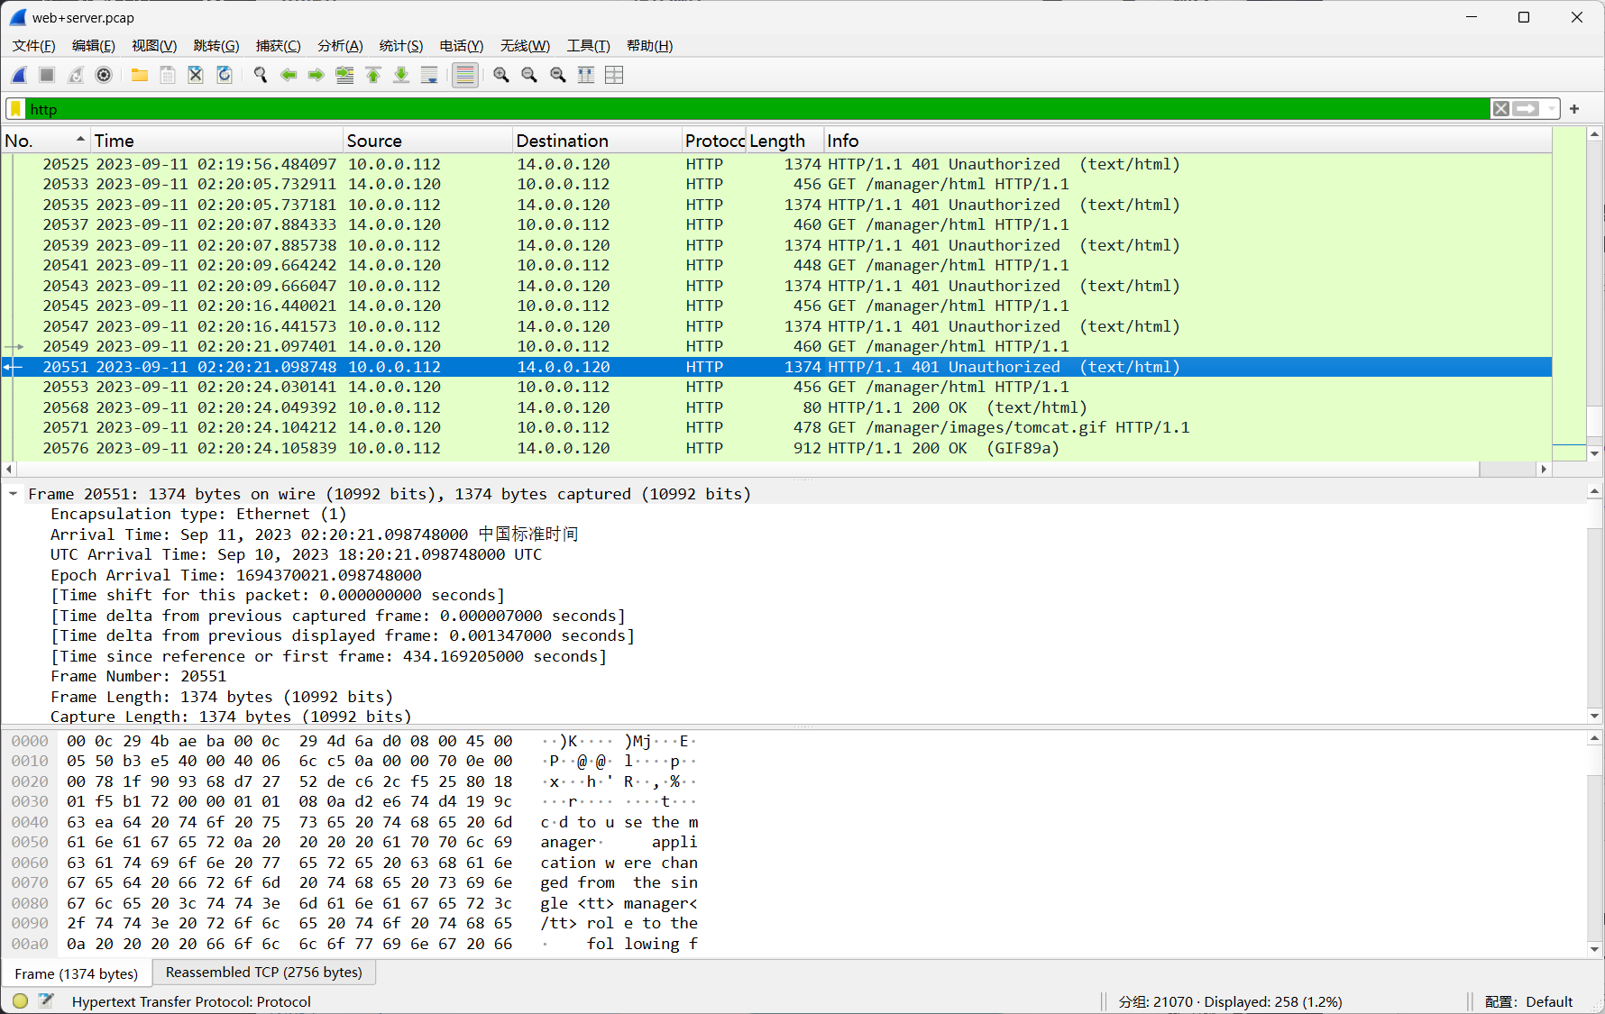Go forward in packet history arrow
1605x1014 pixels.
click(x=316, y=75)
